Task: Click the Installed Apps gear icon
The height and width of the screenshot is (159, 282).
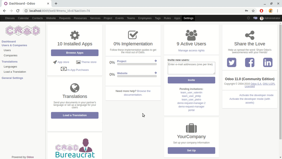Action: point(75,35)
